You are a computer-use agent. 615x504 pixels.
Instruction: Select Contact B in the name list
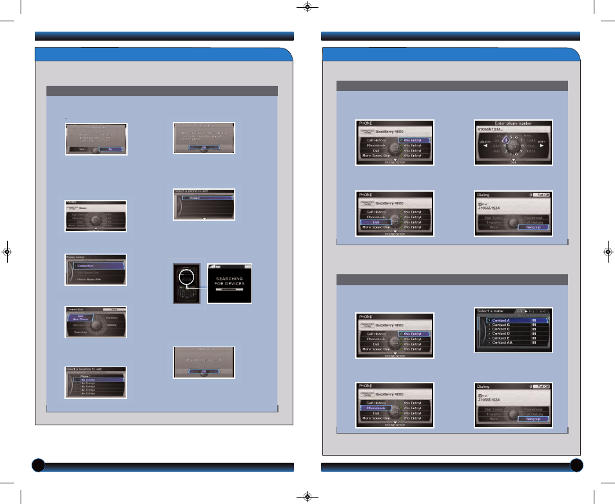(516, 325)
